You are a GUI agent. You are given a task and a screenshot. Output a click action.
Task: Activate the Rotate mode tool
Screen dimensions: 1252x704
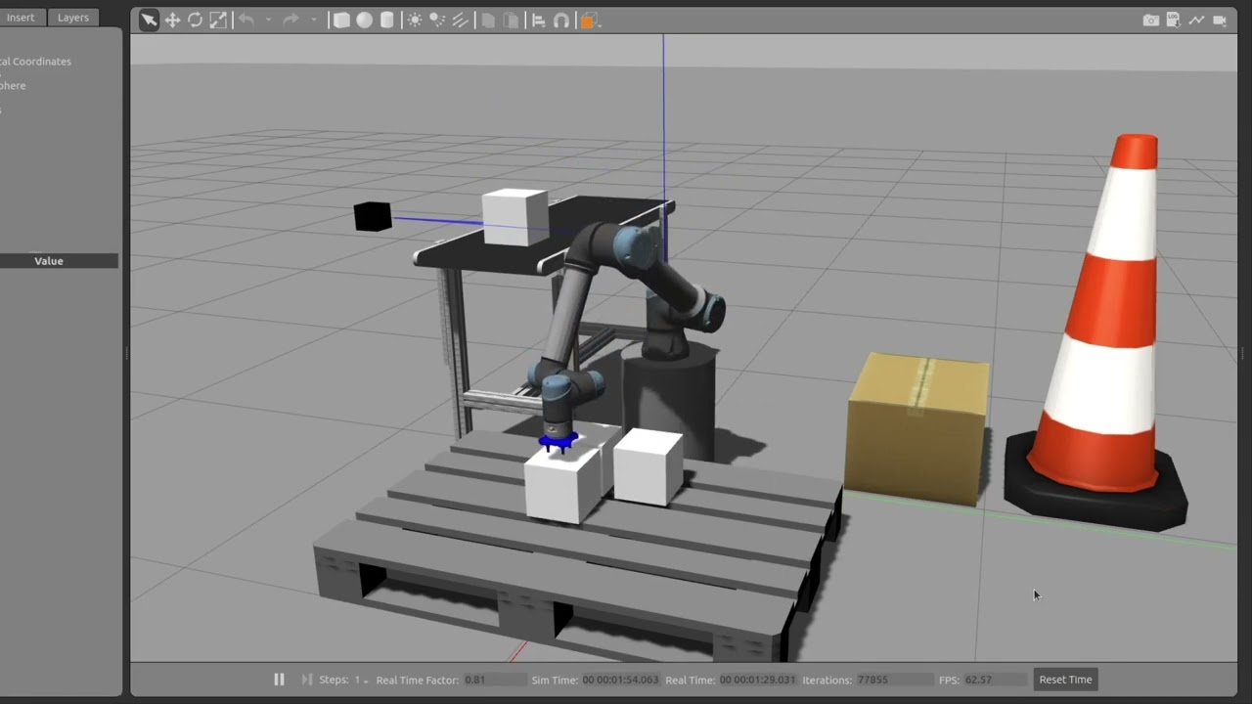(196, 20)
